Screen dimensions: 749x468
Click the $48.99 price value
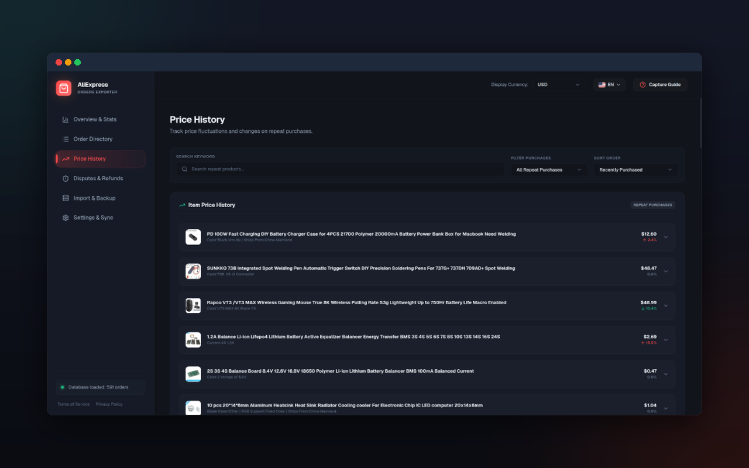point(649,302)
